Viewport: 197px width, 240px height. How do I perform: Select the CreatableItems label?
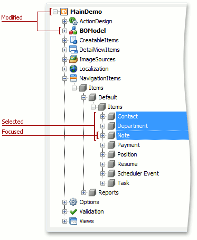(99, 40)
